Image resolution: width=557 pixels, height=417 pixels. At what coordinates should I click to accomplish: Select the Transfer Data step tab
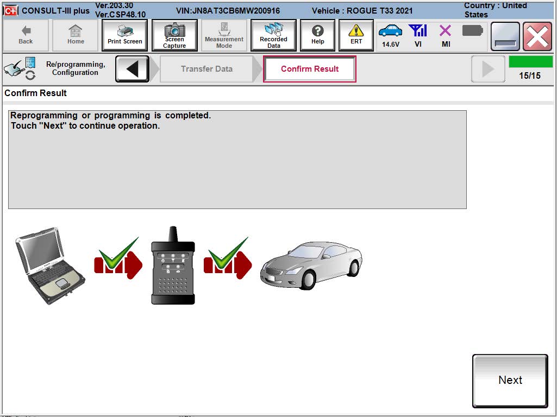pyautogui.click(x=206, y=69)
